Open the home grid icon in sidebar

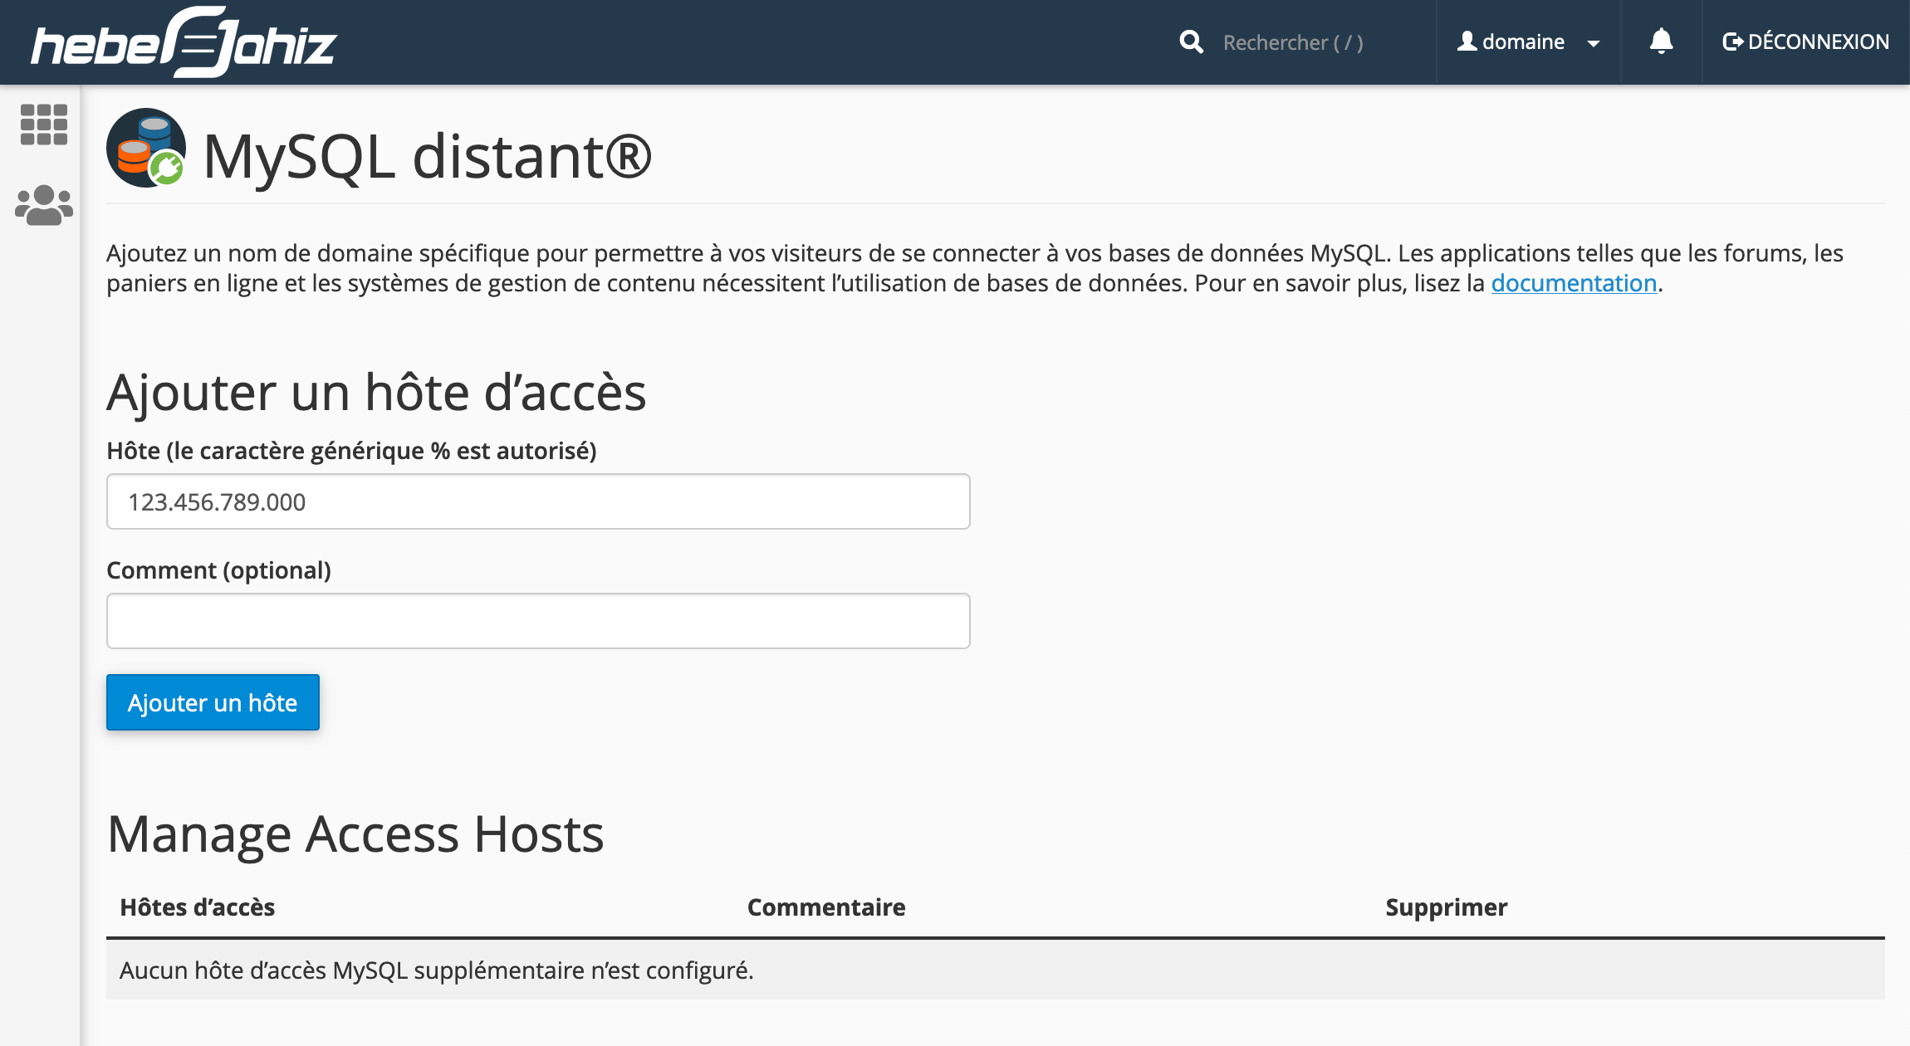tap(43, 125)
